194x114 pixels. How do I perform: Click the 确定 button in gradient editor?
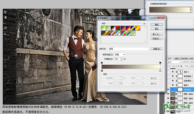(x=156, y=24)
